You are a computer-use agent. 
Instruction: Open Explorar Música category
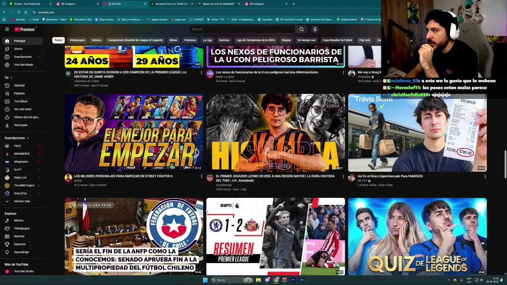pos(23,220)
